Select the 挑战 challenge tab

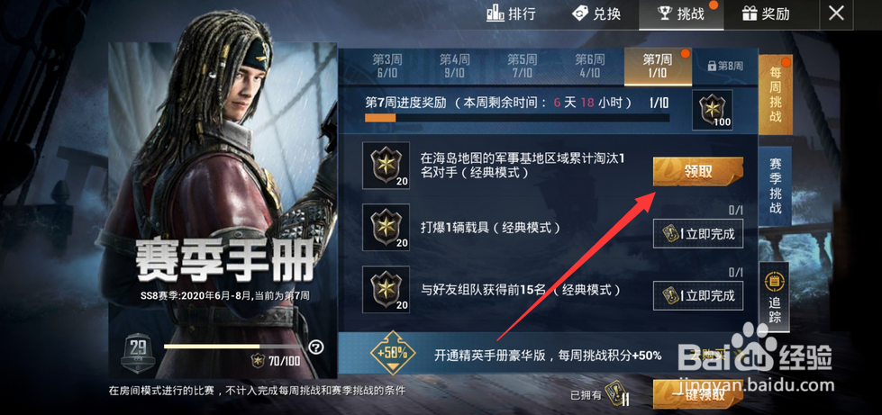click(x=681, y=14)
